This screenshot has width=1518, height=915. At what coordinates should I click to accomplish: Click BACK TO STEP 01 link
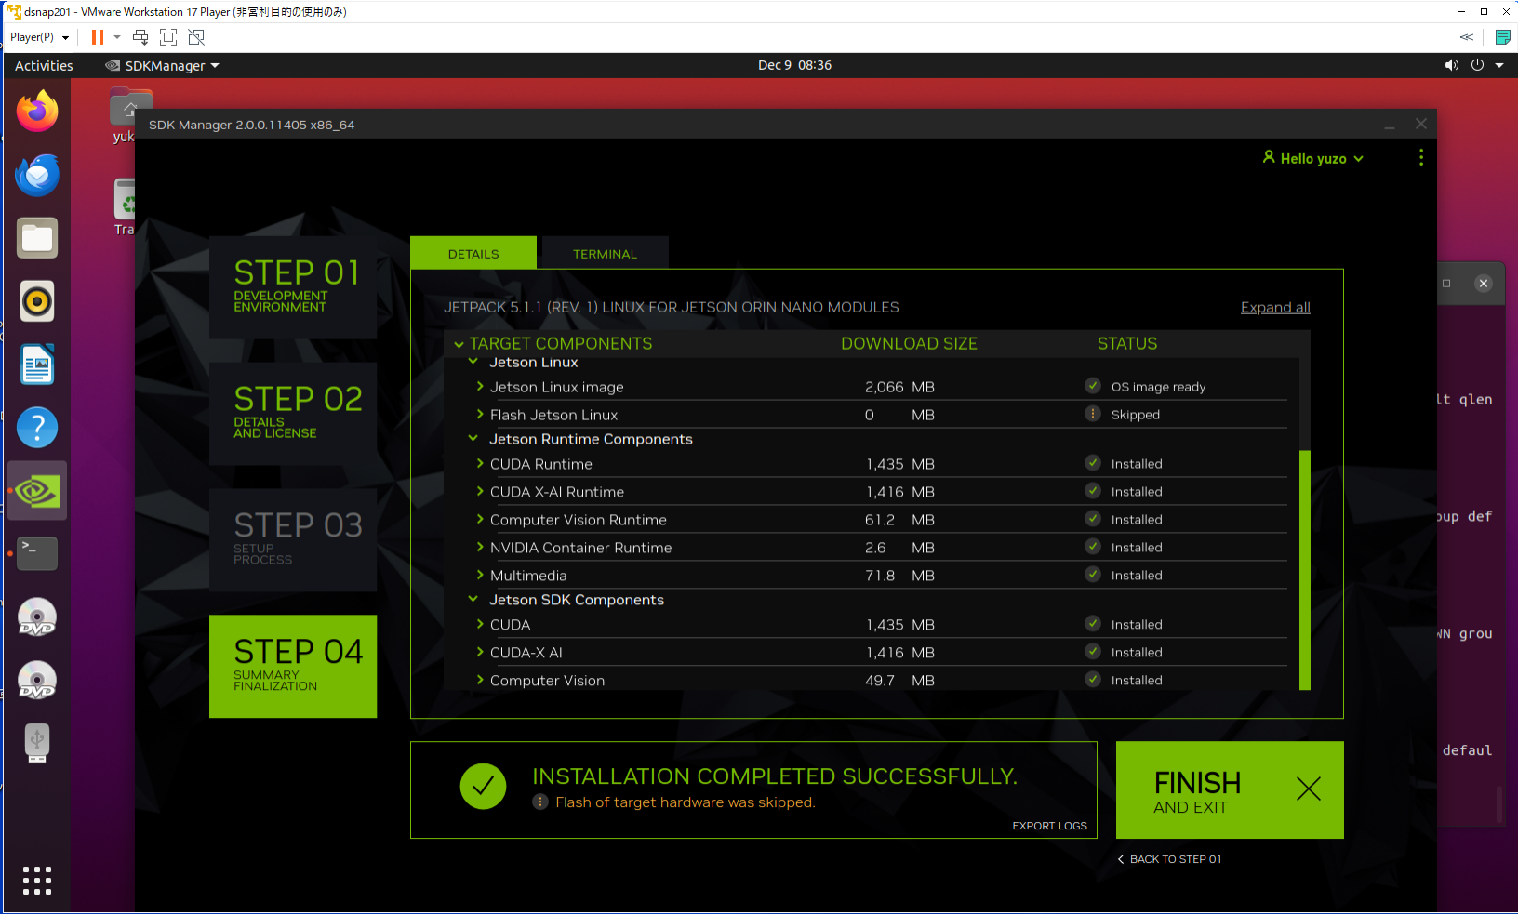[1170, 859]
